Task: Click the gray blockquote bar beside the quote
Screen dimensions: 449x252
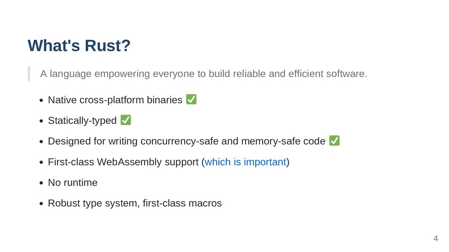Action: (x=29, y=73)
